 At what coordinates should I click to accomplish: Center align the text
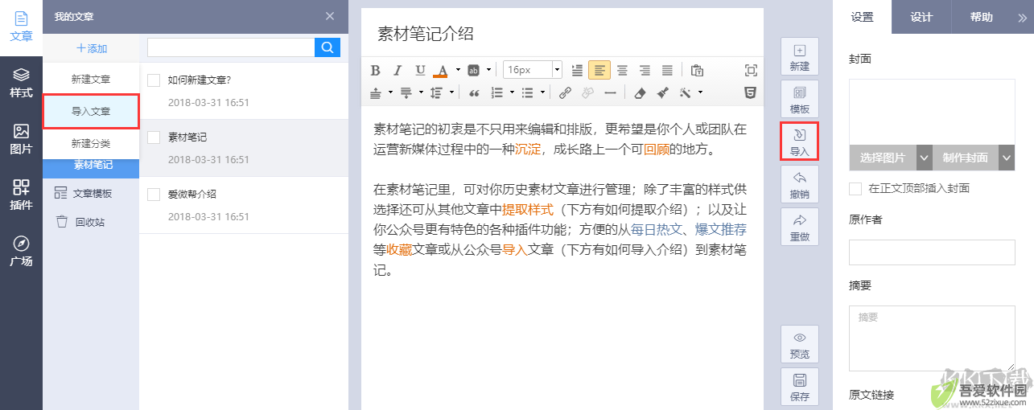622,70
